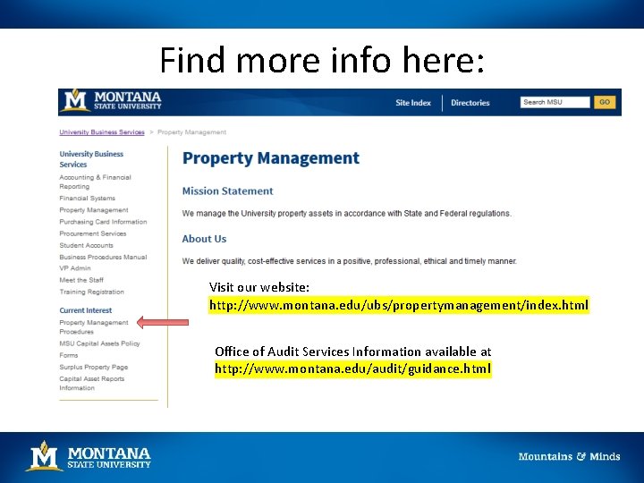Open Purchasing Card Information link
This screenshot has width=644, height=483.
tap(103, 222)
